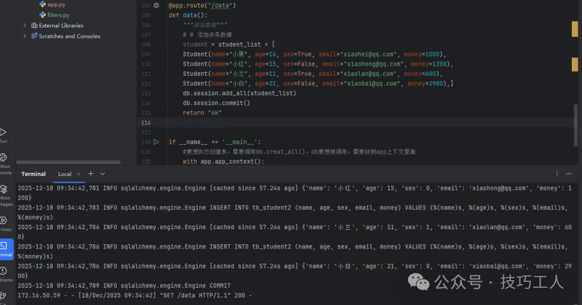Screen dimensions: 582x305
Task: Click the IP address 172.16.50.59 in terminal
Action: pos(39,295)
